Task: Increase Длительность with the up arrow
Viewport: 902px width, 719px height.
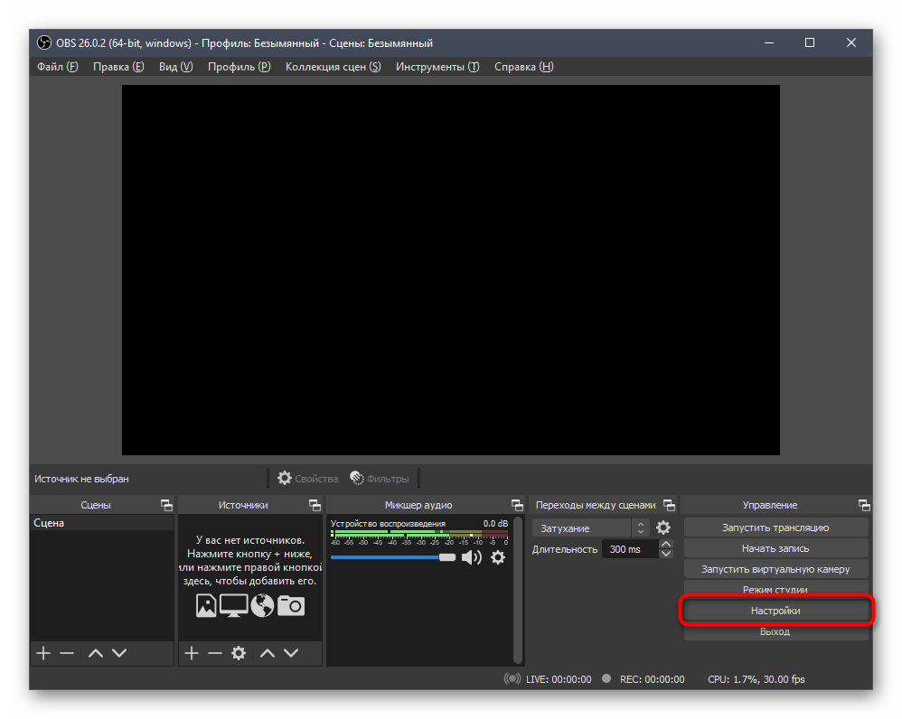Action: coord(666,545)
